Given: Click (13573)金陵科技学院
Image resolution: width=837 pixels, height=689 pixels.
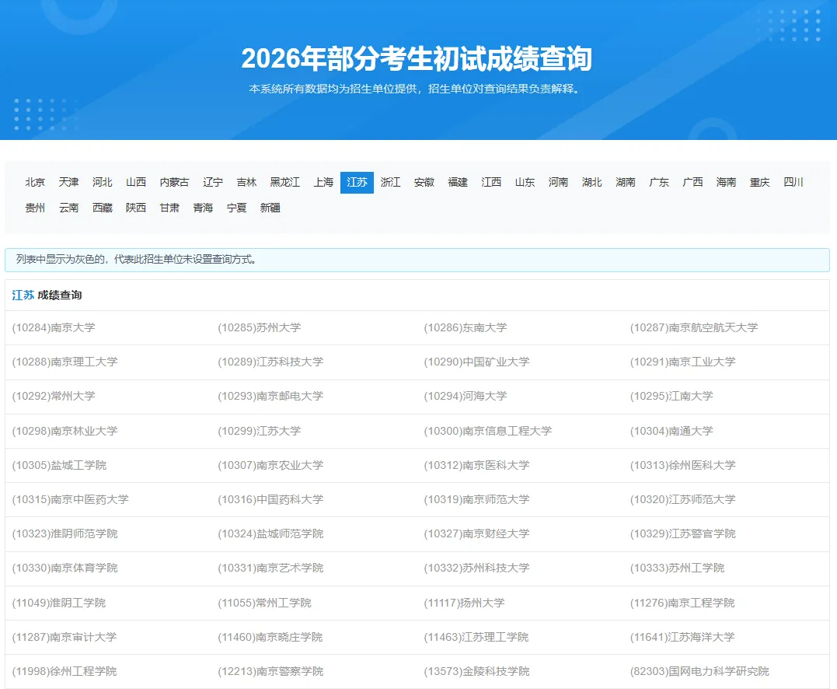Looking at the screenshot, I should (476, 671).
